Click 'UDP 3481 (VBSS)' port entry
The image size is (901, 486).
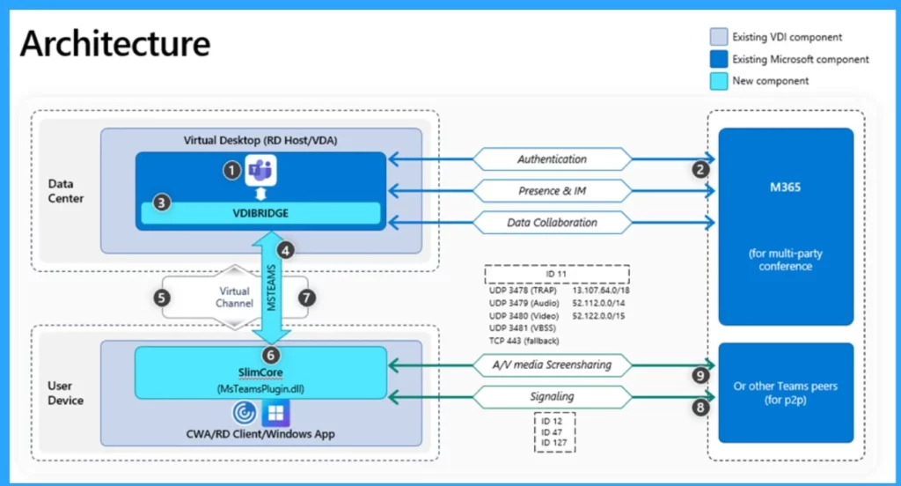point(523,328)
